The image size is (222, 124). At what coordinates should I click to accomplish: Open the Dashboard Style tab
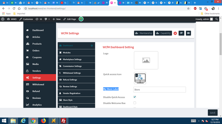click(x=76, y=106)
